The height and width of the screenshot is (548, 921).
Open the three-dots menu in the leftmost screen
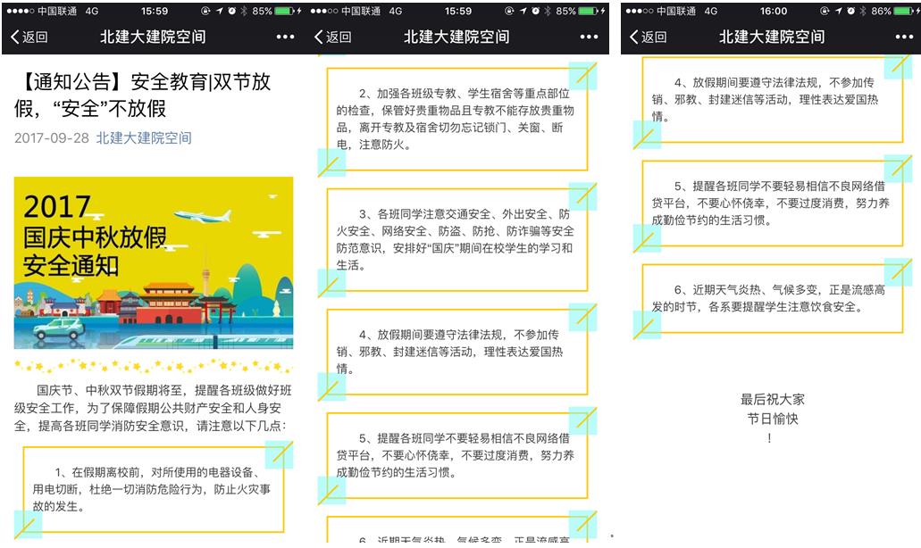(x=285, y=37)
